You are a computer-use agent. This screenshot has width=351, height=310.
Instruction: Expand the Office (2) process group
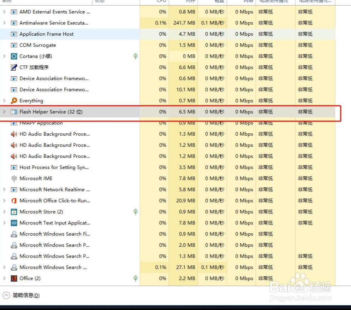tap(4, 279)
